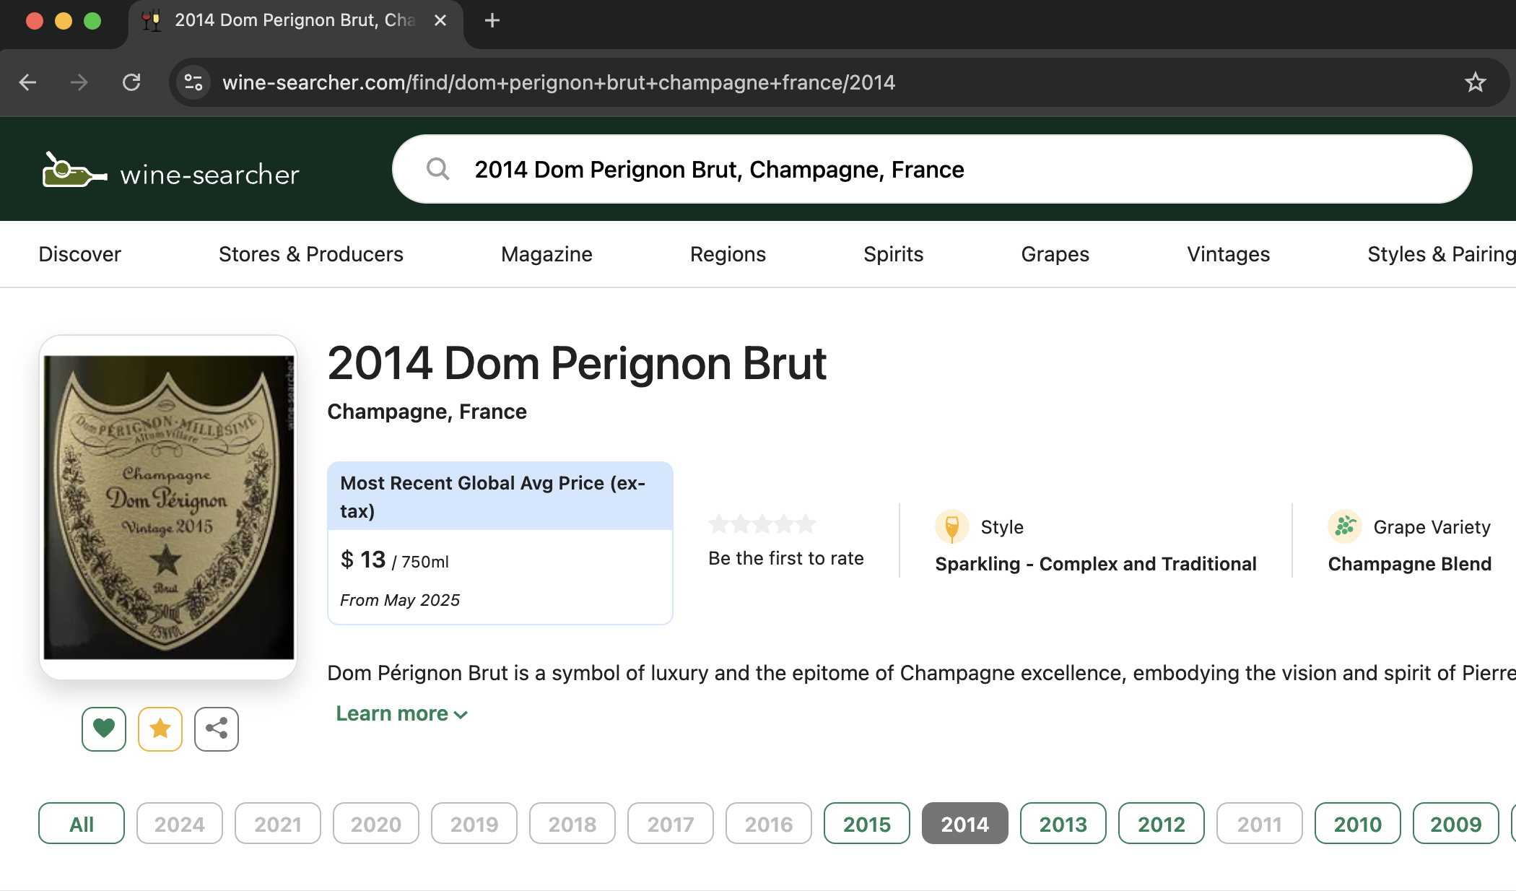Click the wine-searcher logo
This screenshot has height=891, width=1516.
pos(170,172)
